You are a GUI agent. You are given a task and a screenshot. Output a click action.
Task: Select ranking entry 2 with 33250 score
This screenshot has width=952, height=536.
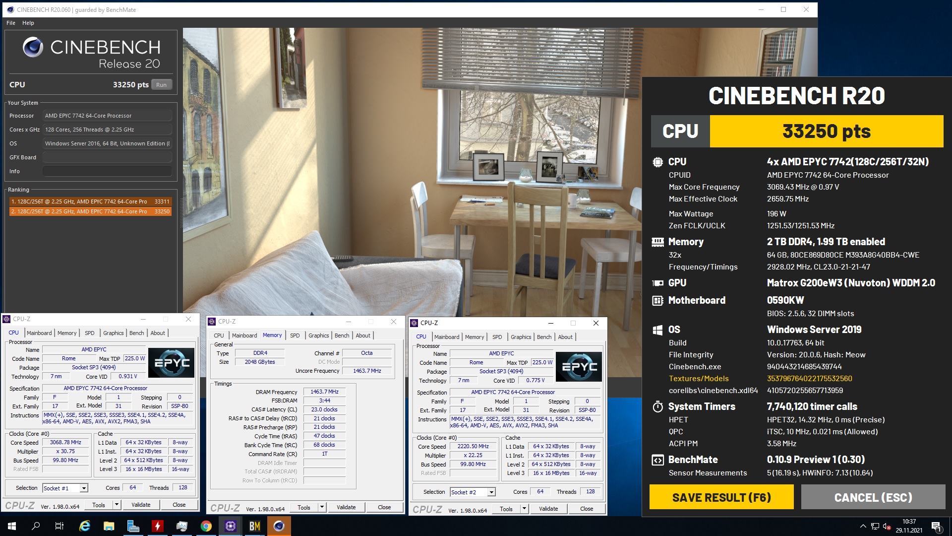pyautogui.click(x=90, y=211)
